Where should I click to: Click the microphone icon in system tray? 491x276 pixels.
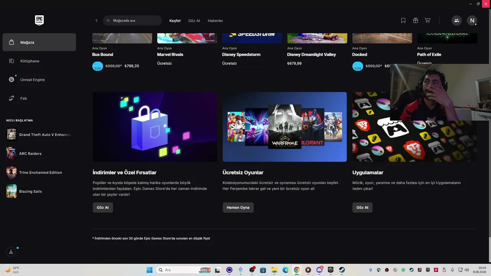click(452, 270)
